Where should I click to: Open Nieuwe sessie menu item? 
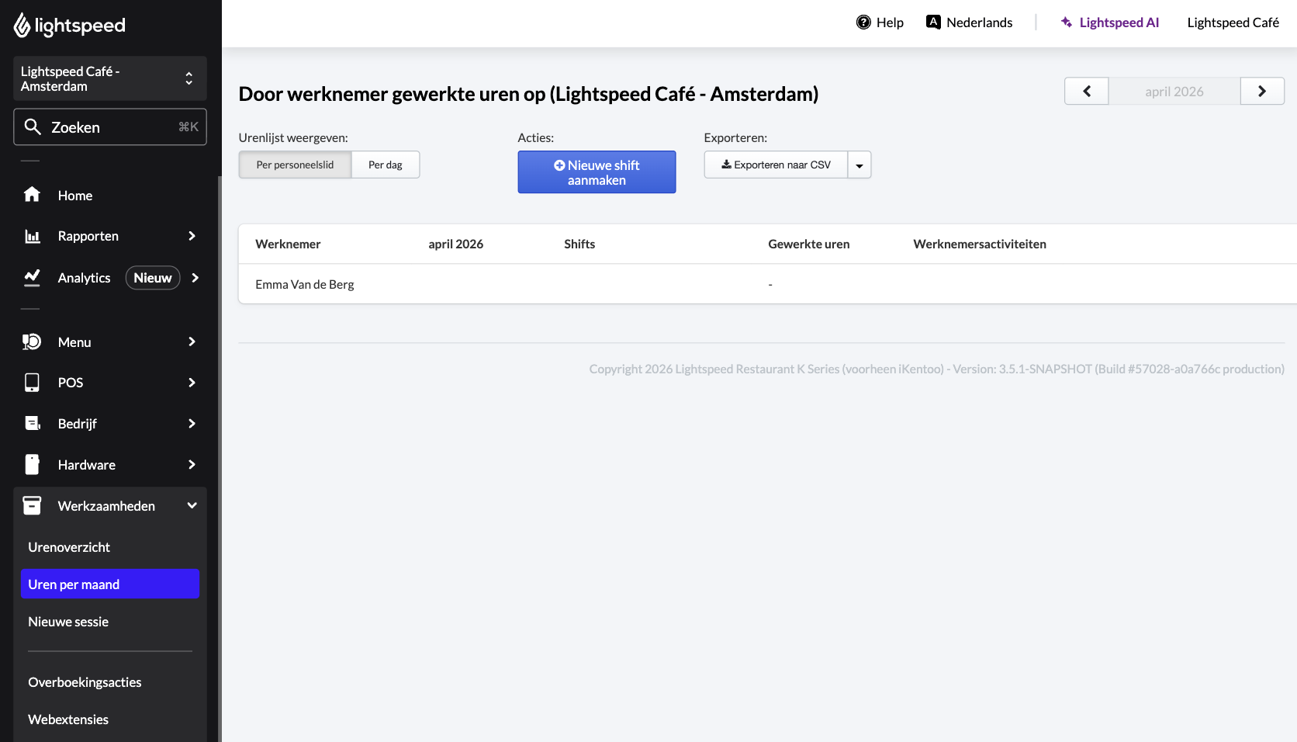[68, 622]
